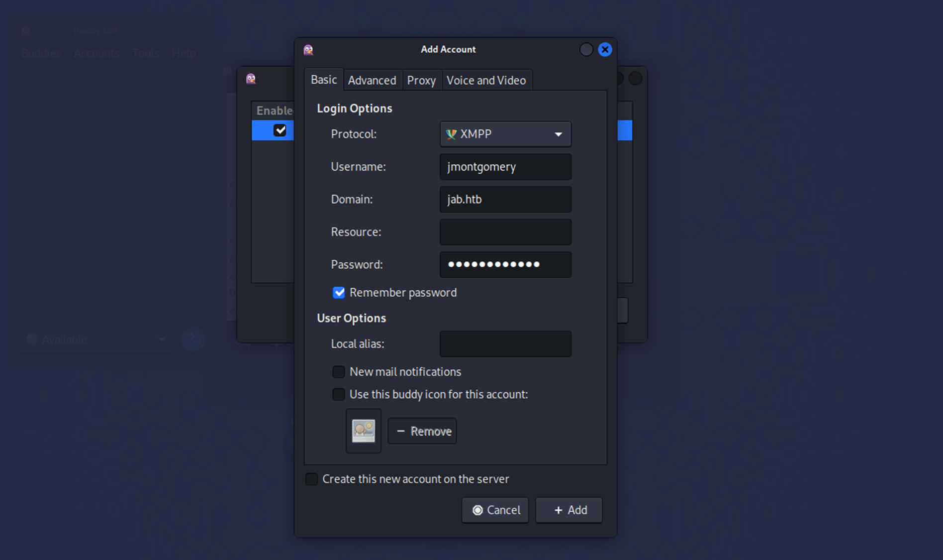
Task: Click the Remove buddy icon button
Action: (x=422, y=431)
